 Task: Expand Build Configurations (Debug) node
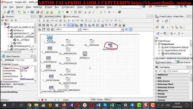click(x=159, y=47)
